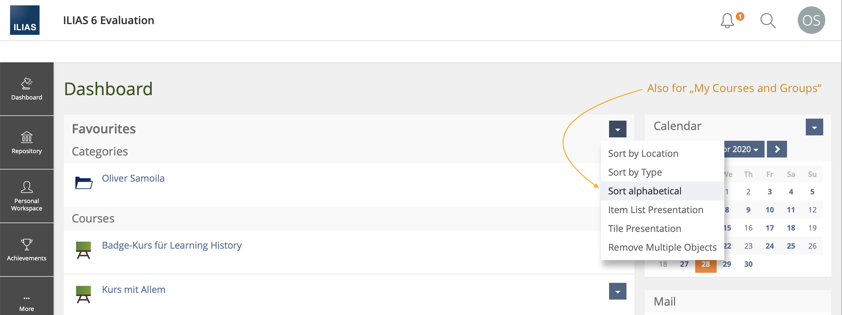Select Sort by Location option
Screen dimensions: 842x315
(x=643, y=153)
